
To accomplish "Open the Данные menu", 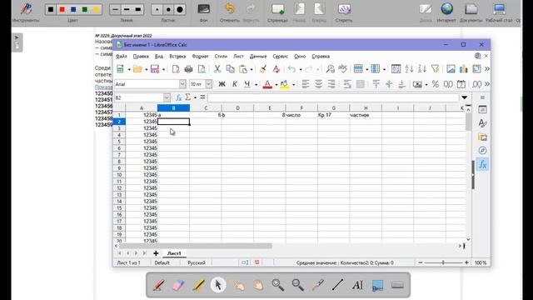I will click(258, 57).
